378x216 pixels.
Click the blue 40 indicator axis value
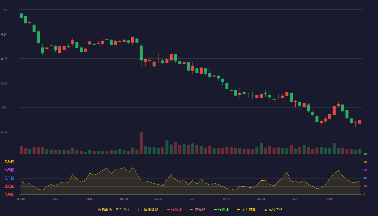(365, 178)
